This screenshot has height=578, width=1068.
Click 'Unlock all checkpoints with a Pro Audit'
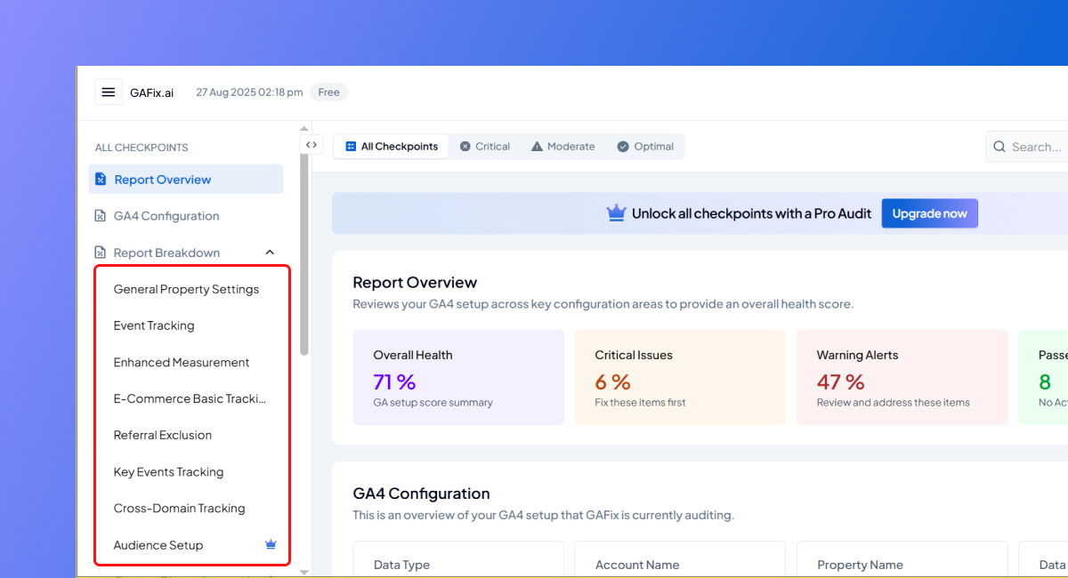click(751, 213)
